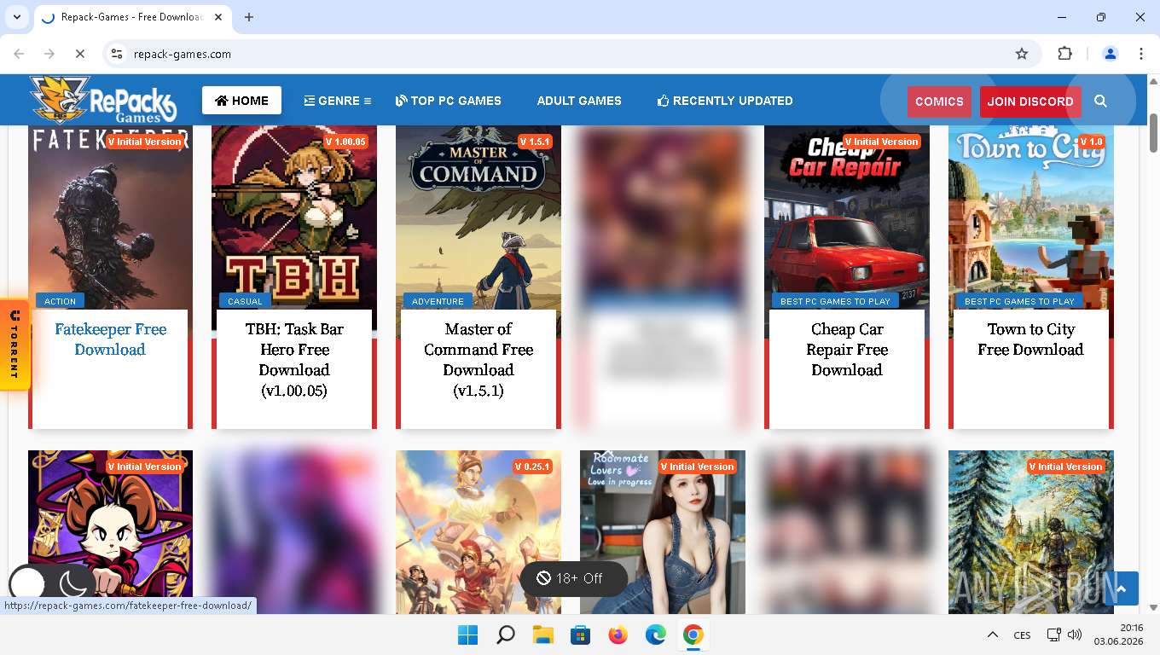The height and width of the screenshot is (655, 1160).
Task: Open Master of Command Free Download link
Action: 478,360
